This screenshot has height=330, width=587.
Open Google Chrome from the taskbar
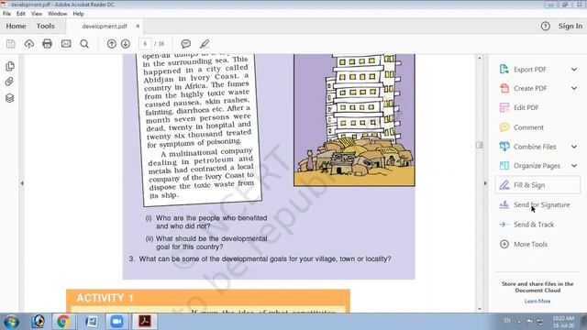tap(63, 322)
